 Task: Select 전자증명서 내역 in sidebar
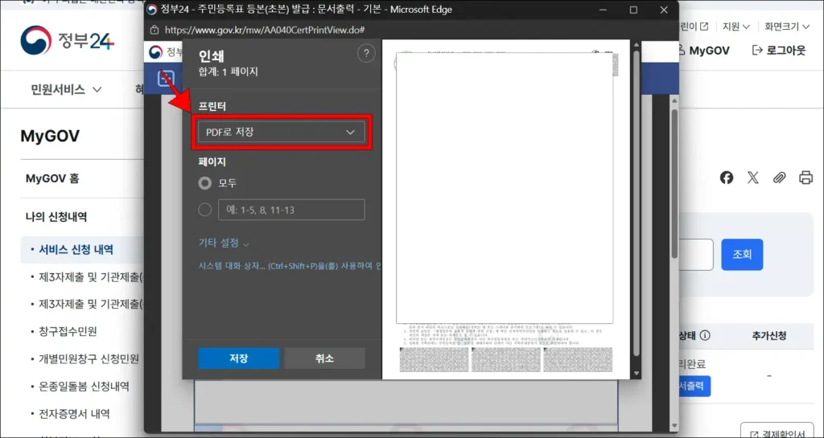click(74, 414)
